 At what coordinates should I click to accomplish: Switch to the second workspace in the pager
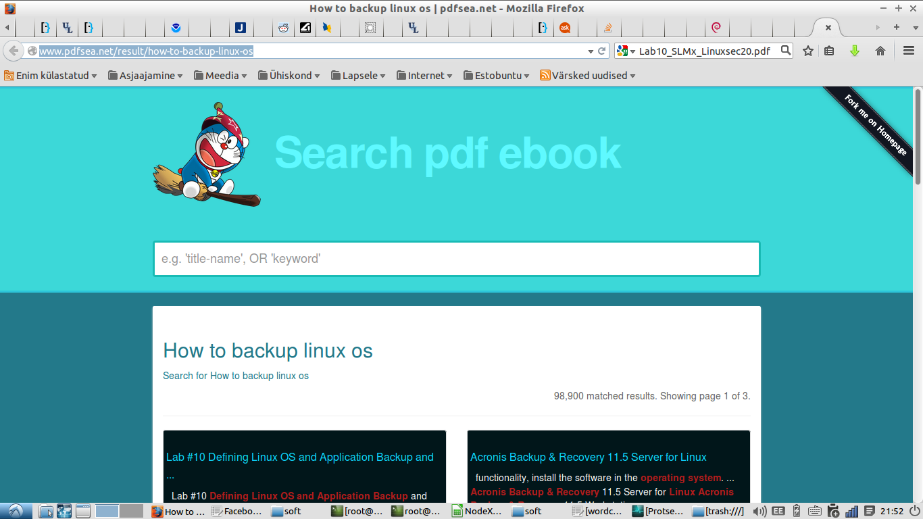click(131, 512)
